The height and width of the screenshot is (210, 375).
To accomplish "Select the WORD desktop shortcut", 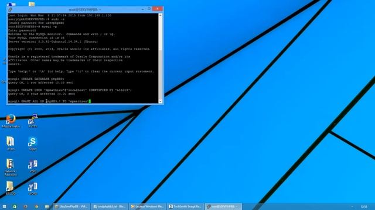I will point(33,188).
